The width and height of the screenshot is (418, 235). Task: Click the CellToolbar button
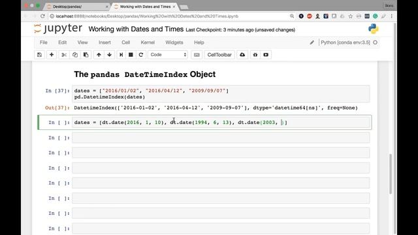tap(219, 55)
